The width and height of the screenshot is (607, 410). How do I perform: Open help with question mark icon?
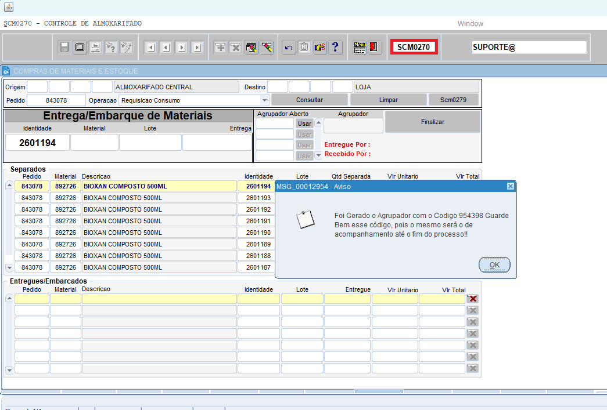coord(335,48)
